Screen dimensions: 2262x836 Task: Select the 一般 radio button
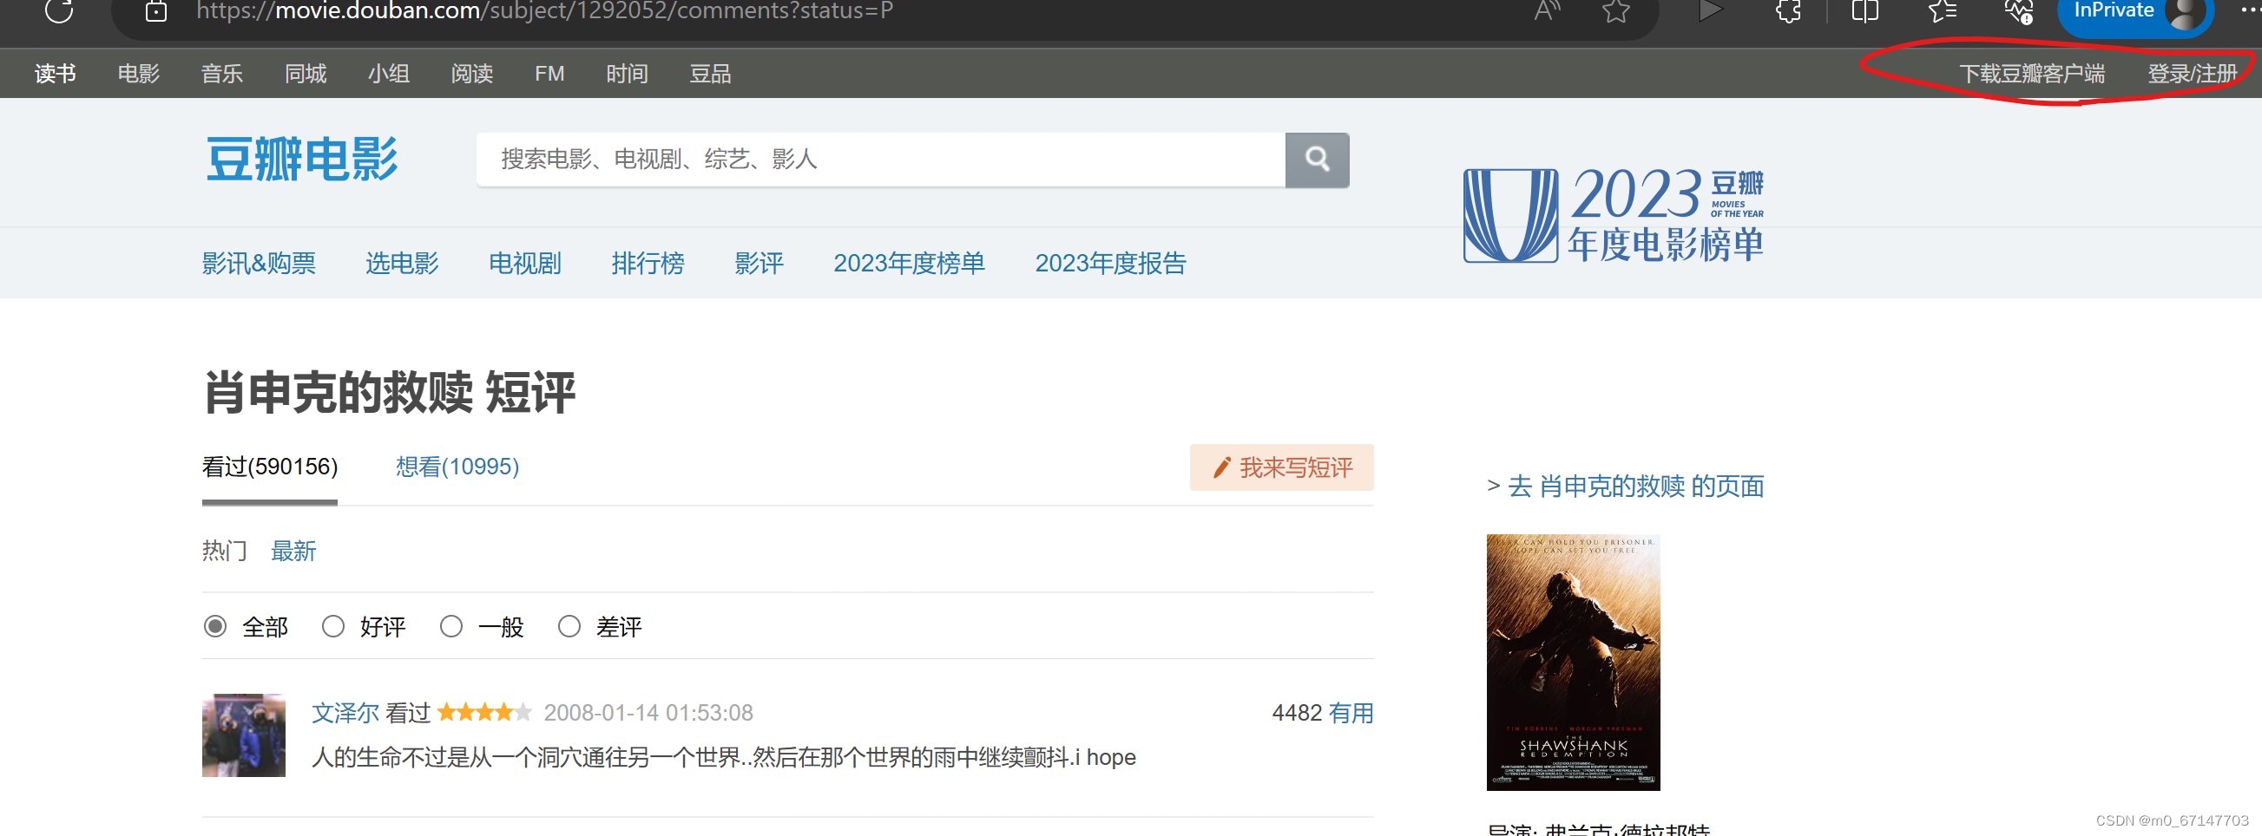(x=451, y=626)
